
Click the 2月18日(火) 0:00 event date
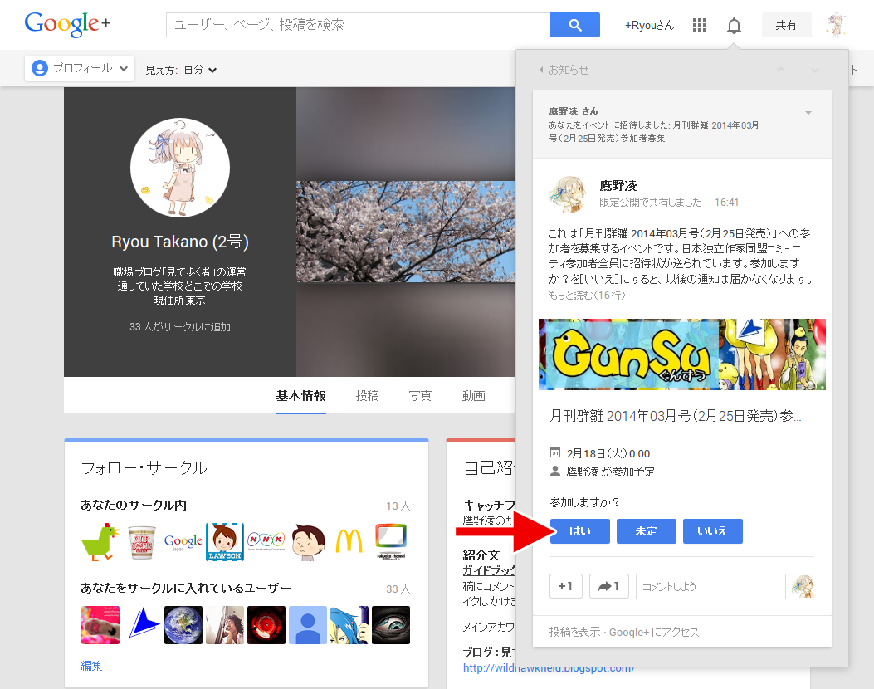coord(608,453)
